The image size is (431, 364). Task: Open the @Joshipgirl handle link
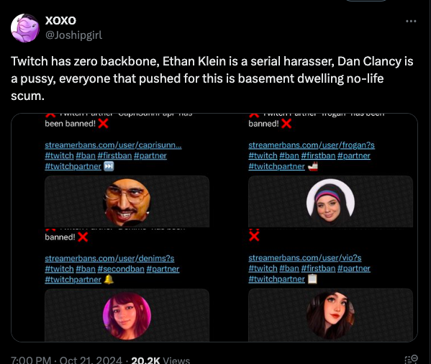[73, 35]
